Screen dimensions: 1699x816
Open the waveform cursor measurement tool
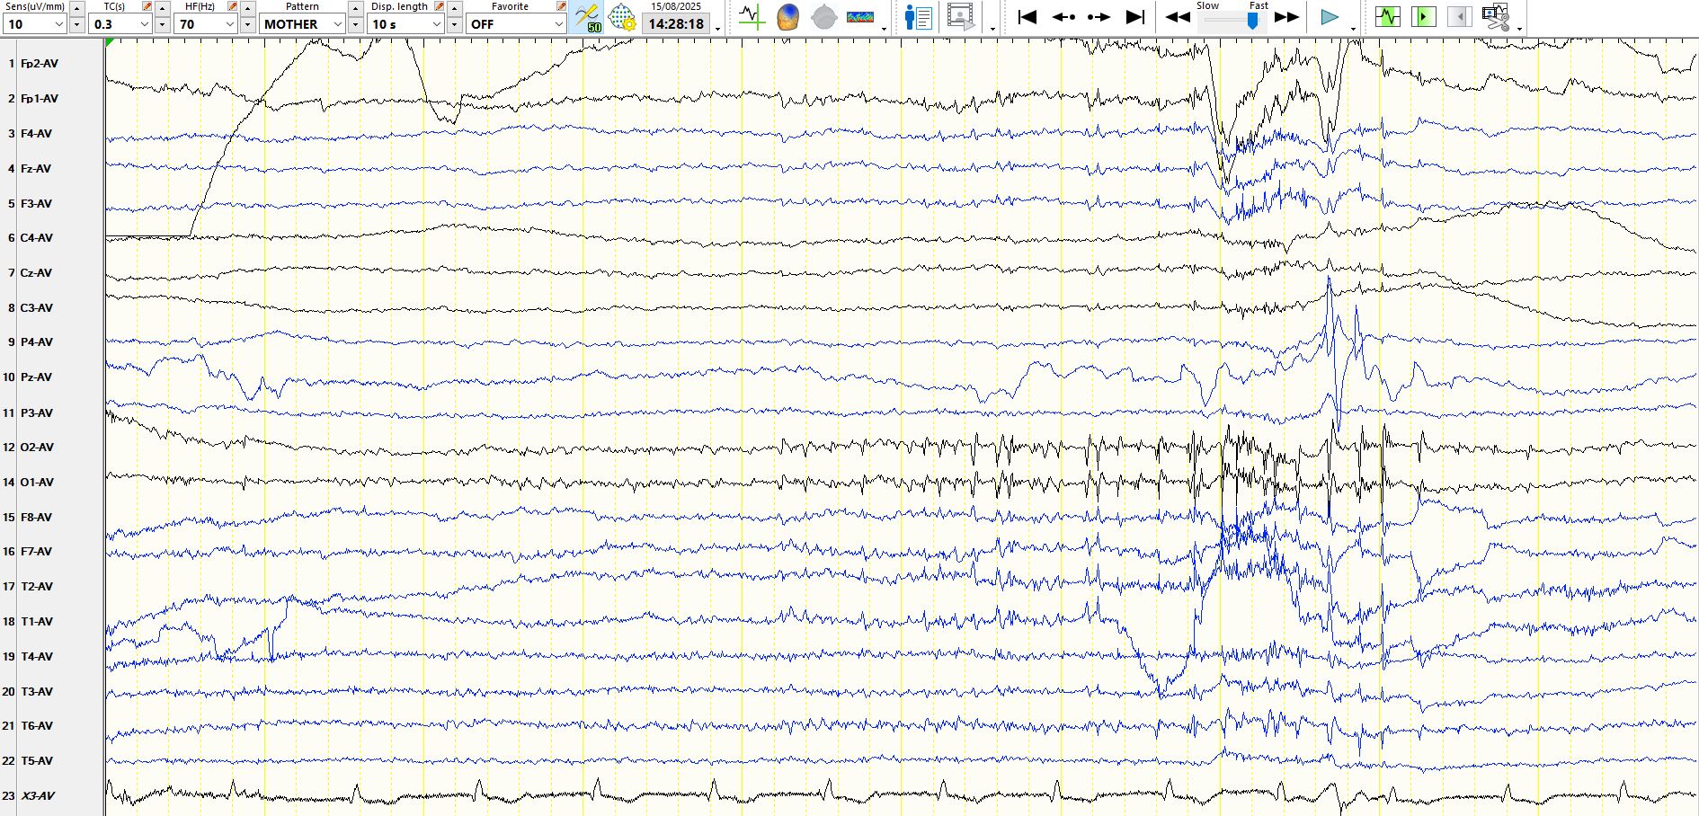751,17
